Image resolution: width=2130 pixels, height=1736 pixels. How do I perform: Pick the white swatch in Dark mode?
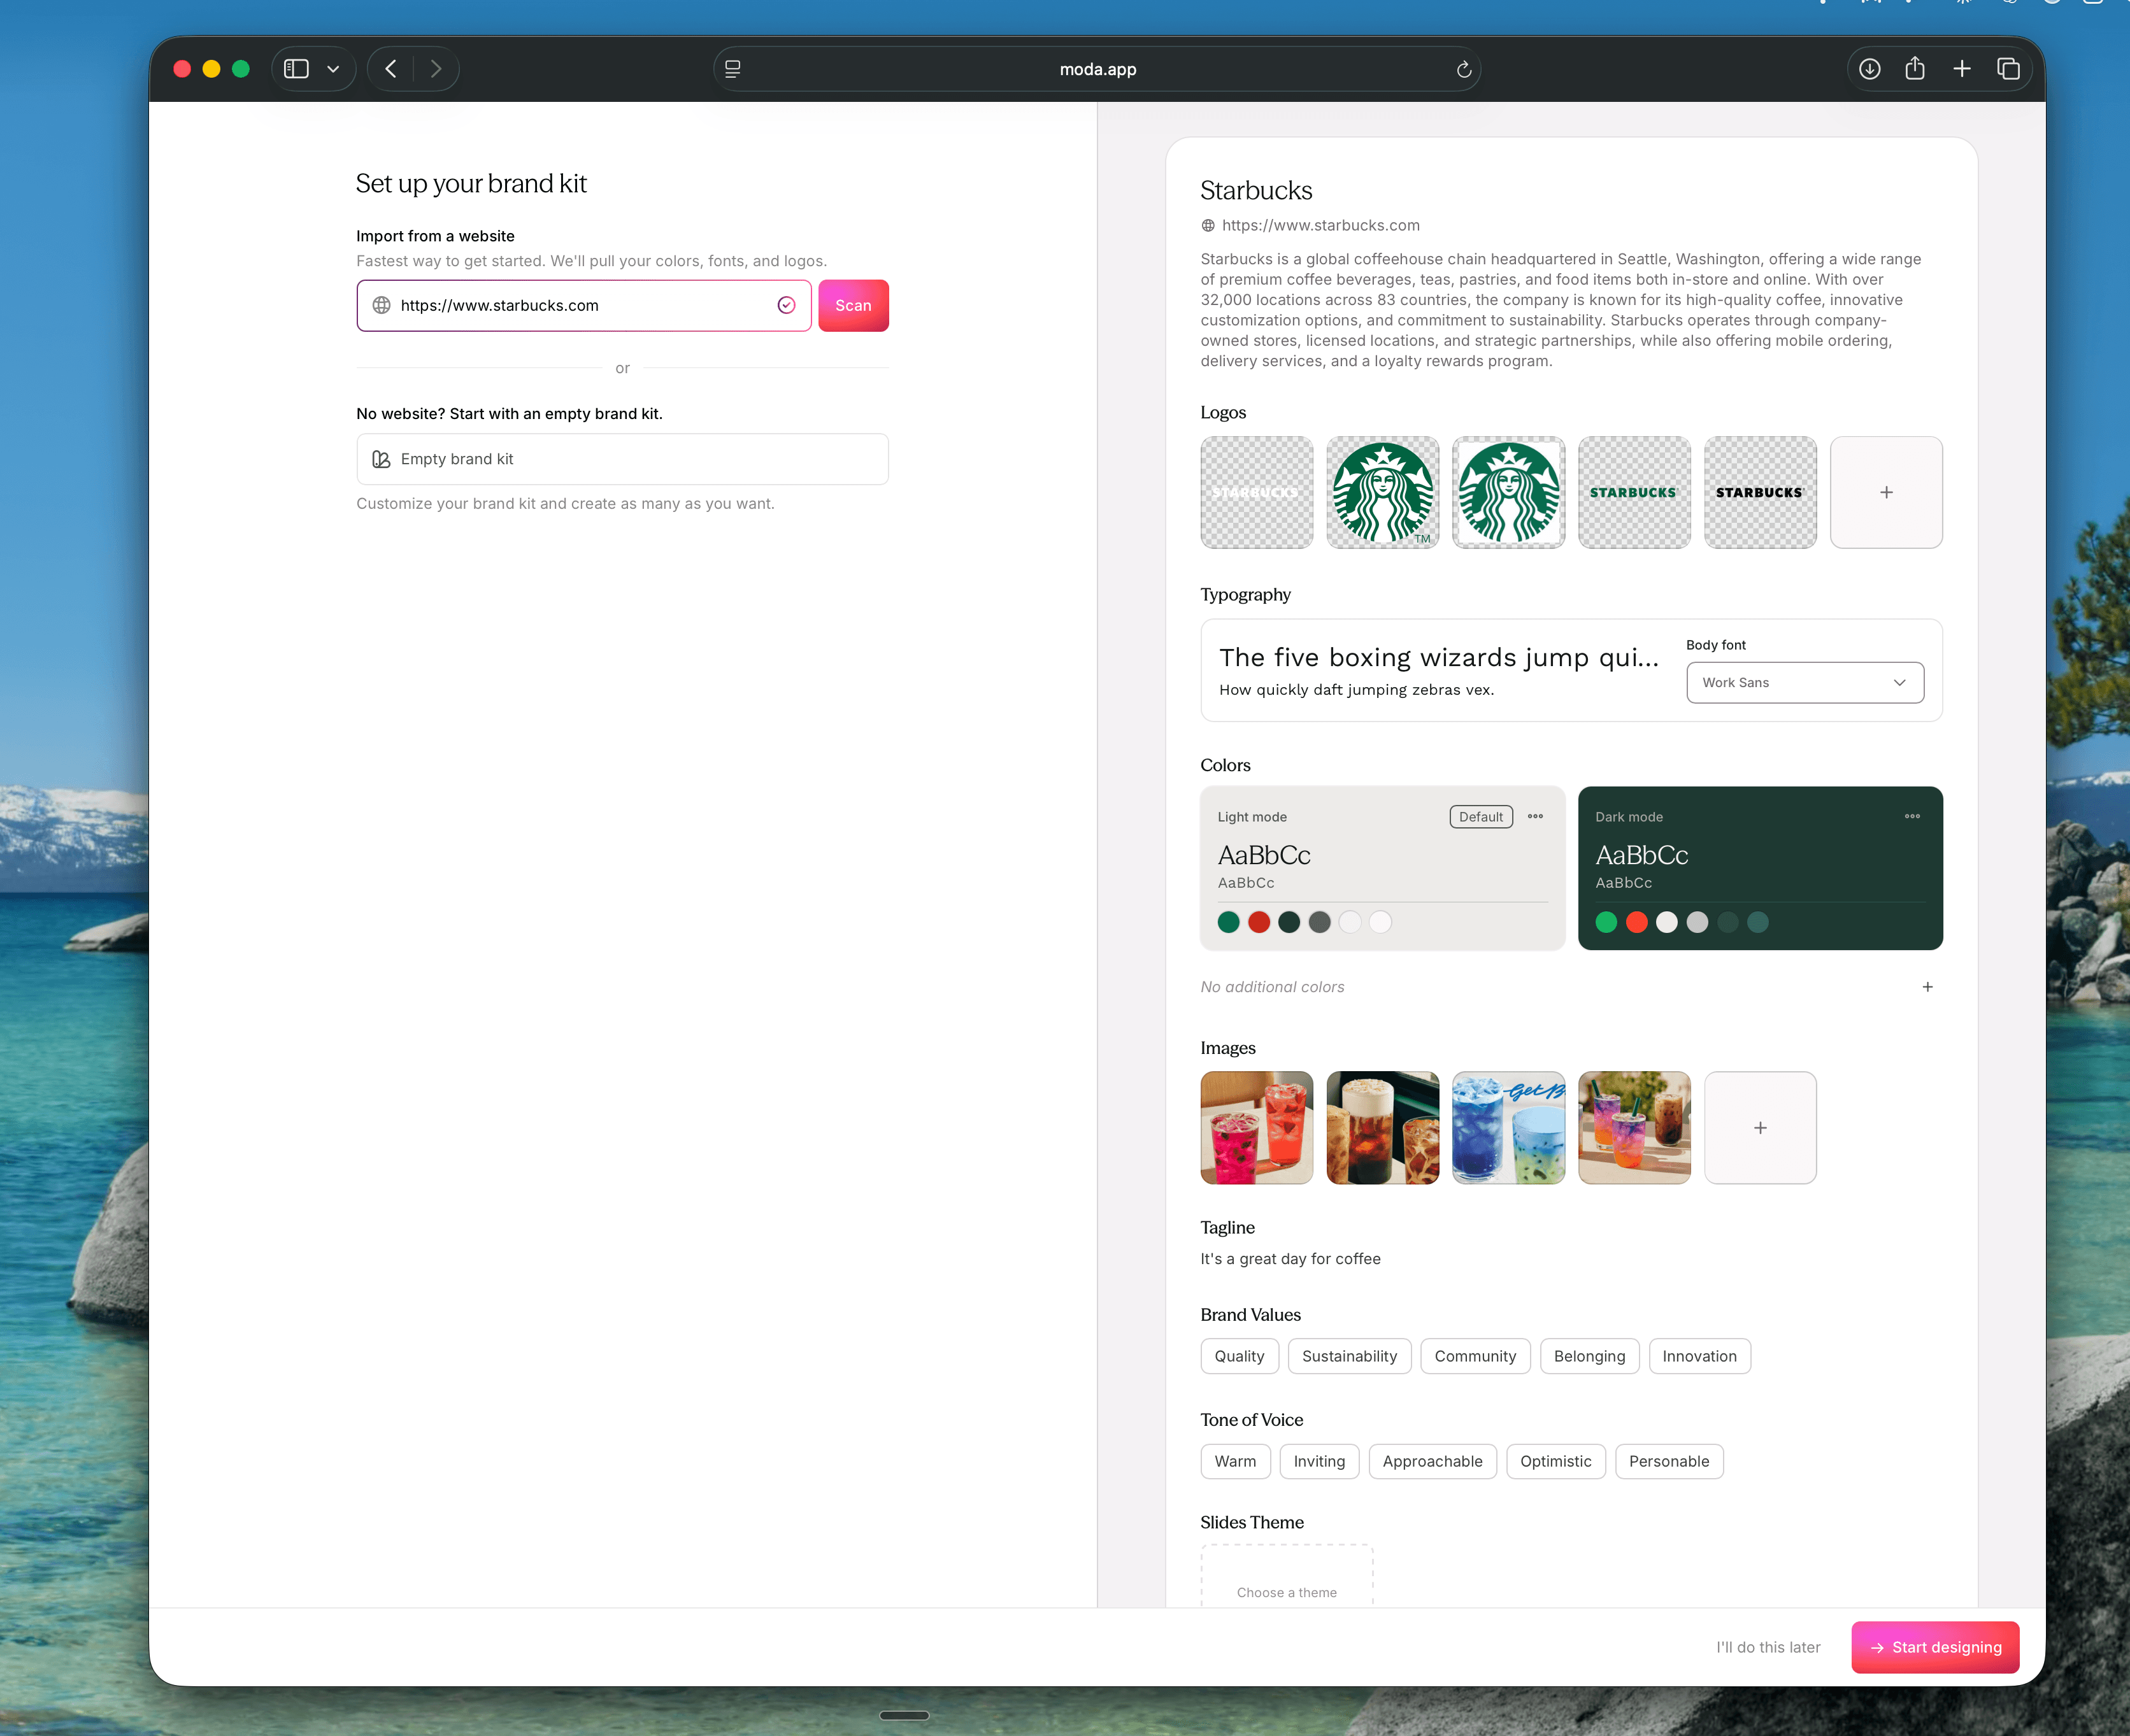pyautogui.click(x=1667, y=922)
